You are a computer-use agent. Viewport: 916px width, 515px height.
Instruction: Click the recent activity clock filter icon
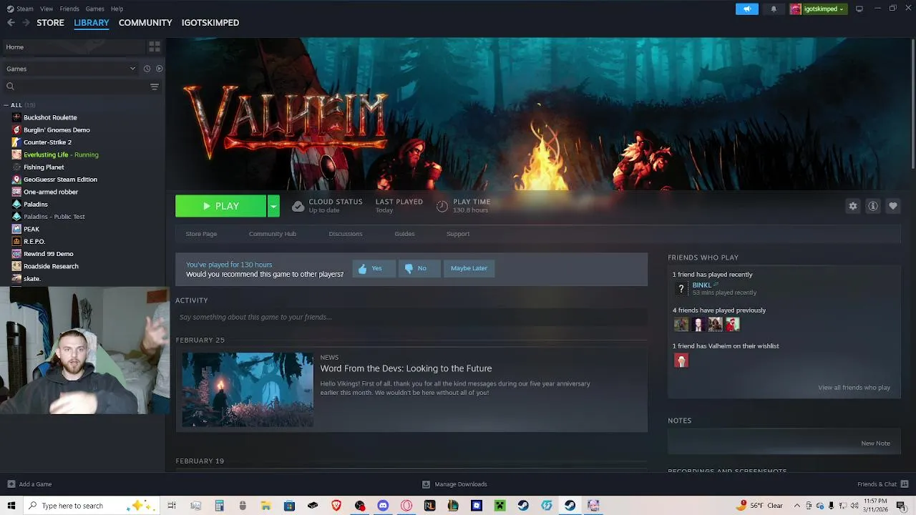pyautogui.click(x=147, y=69)
